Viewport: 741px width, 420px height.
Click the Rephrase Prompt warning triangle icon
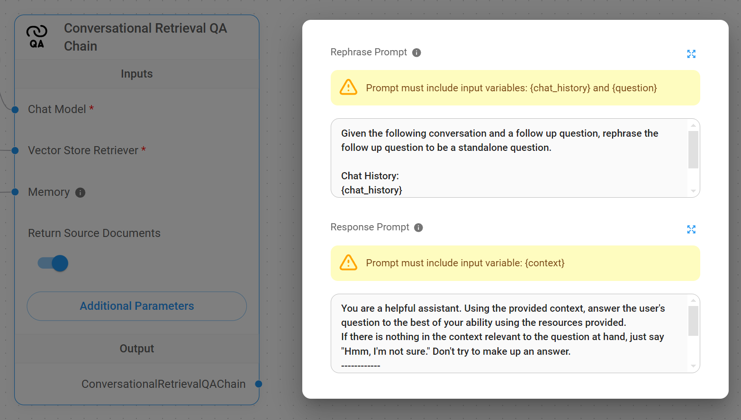click(349, 87)
